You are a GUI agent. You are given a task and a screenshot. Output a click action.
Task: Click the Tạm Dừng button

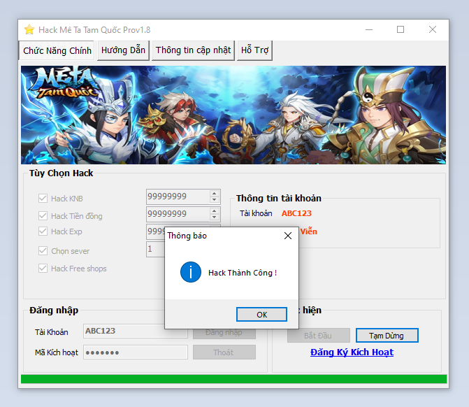click(x=387, y=336)
